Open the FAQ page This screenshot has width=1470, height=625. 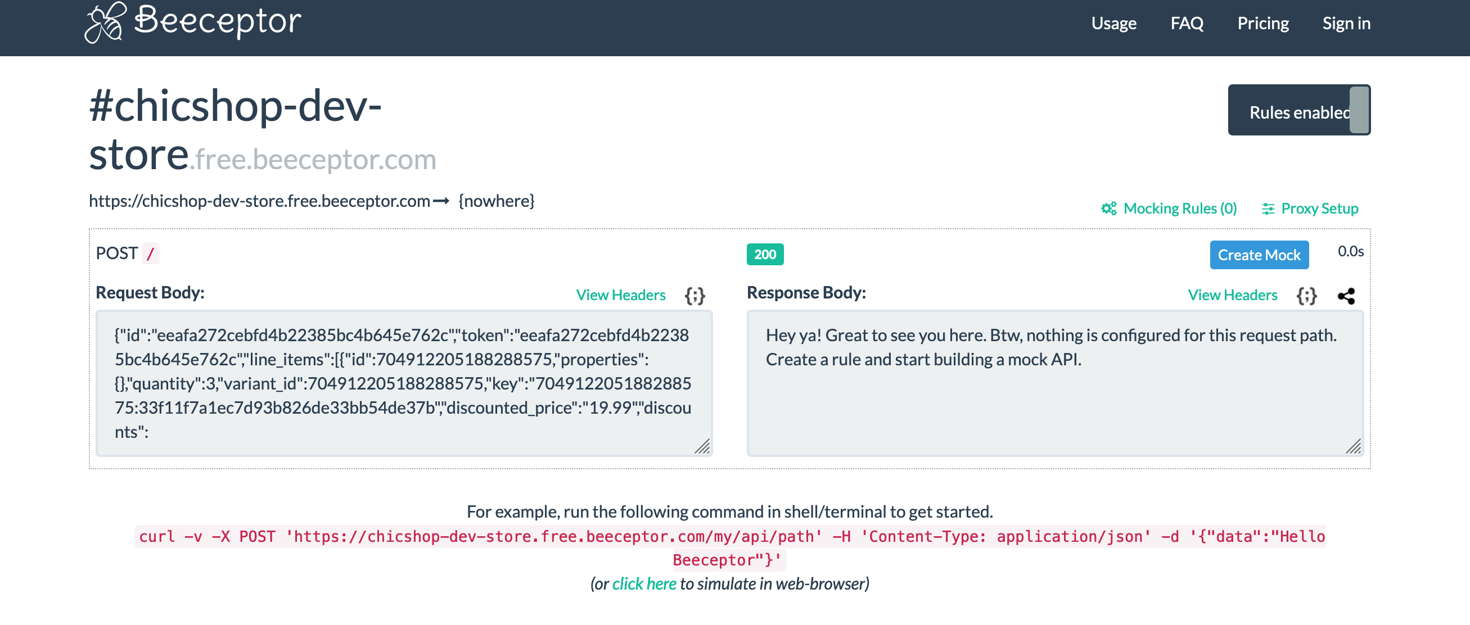1187,24
